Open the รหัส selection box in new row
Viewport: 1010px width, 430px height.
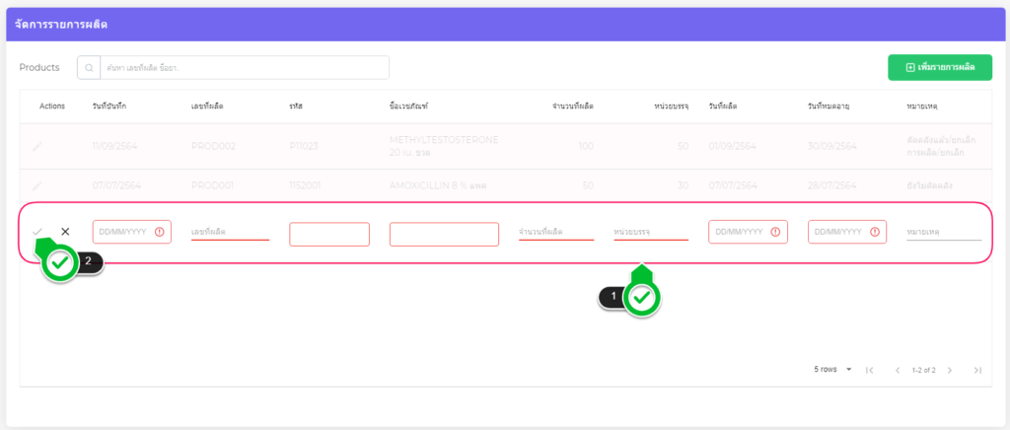point(329,234)
